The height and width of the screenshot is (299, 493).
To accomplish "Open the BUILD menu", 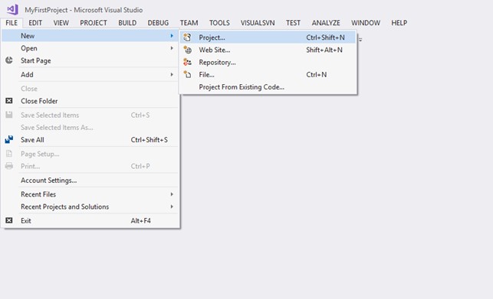I will 127,23.
